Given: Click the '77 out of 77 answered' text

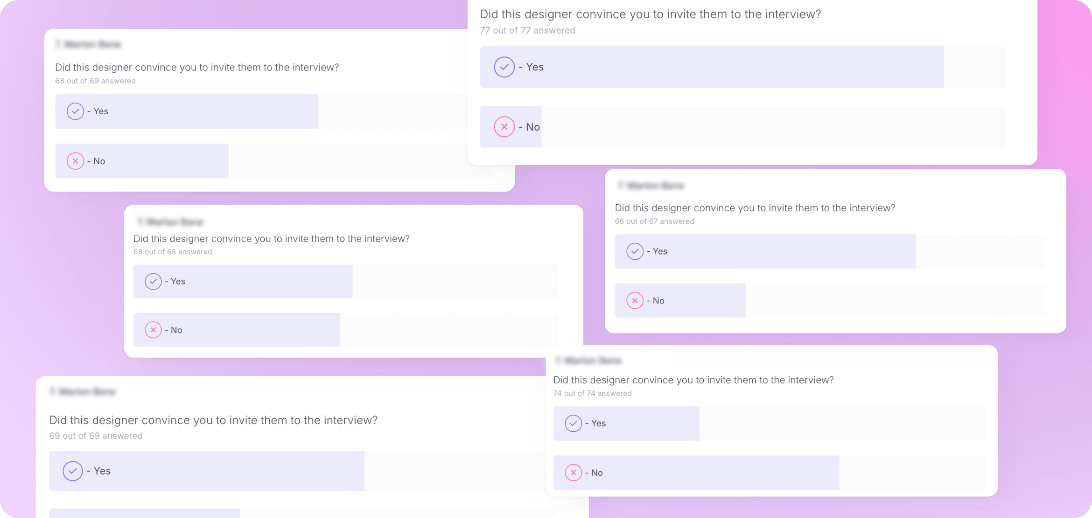Looking at the screenshot, I should coord(527,31).
